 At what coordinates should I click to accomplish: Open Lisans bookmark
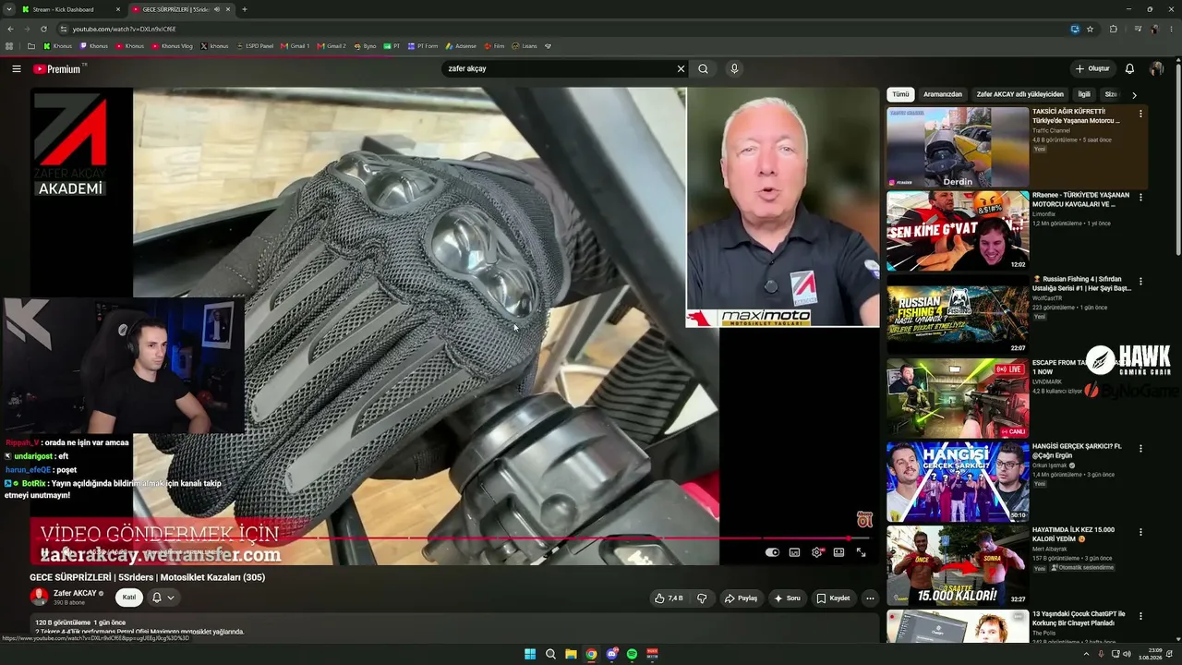pyautogui.click(x=524, y=45)
